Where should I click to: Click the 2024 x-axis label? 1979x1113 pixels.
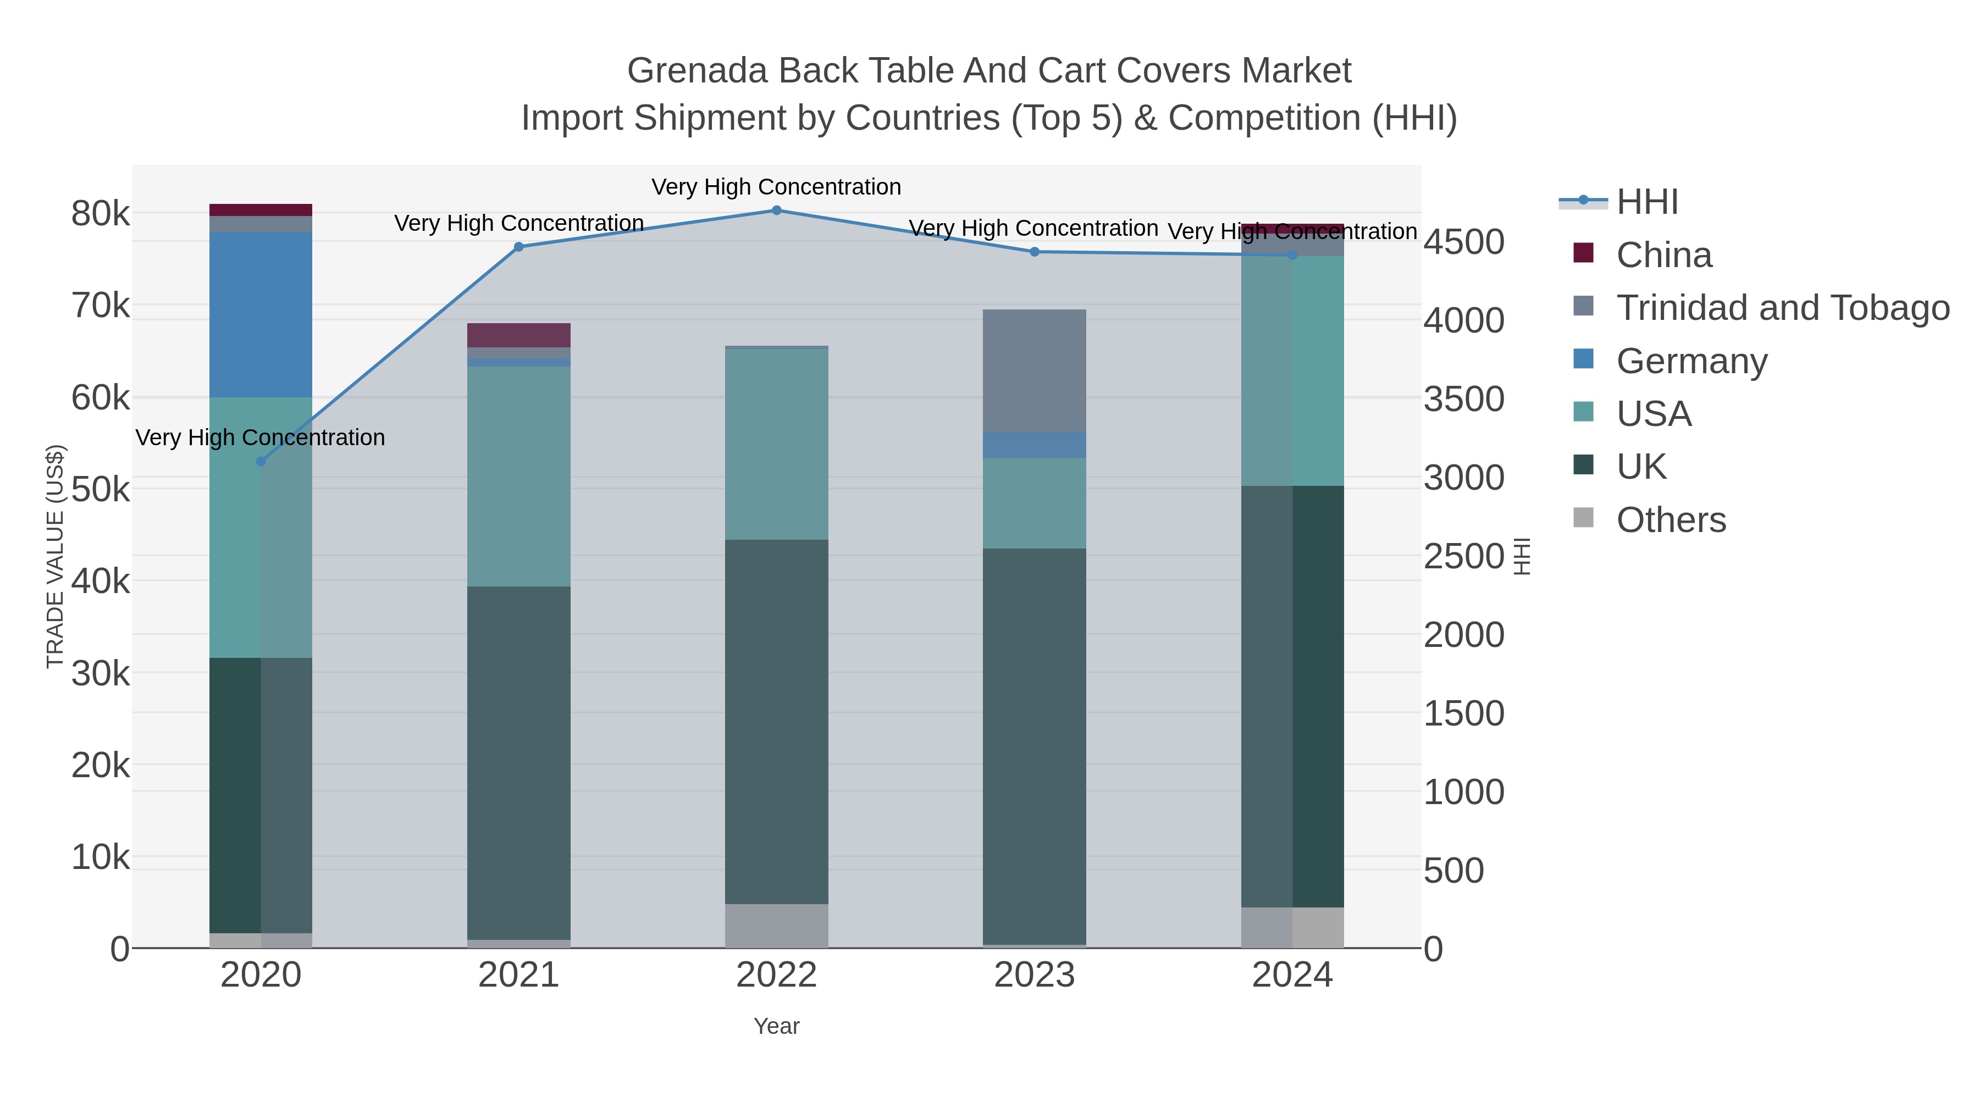click(x=1292, y=976)
